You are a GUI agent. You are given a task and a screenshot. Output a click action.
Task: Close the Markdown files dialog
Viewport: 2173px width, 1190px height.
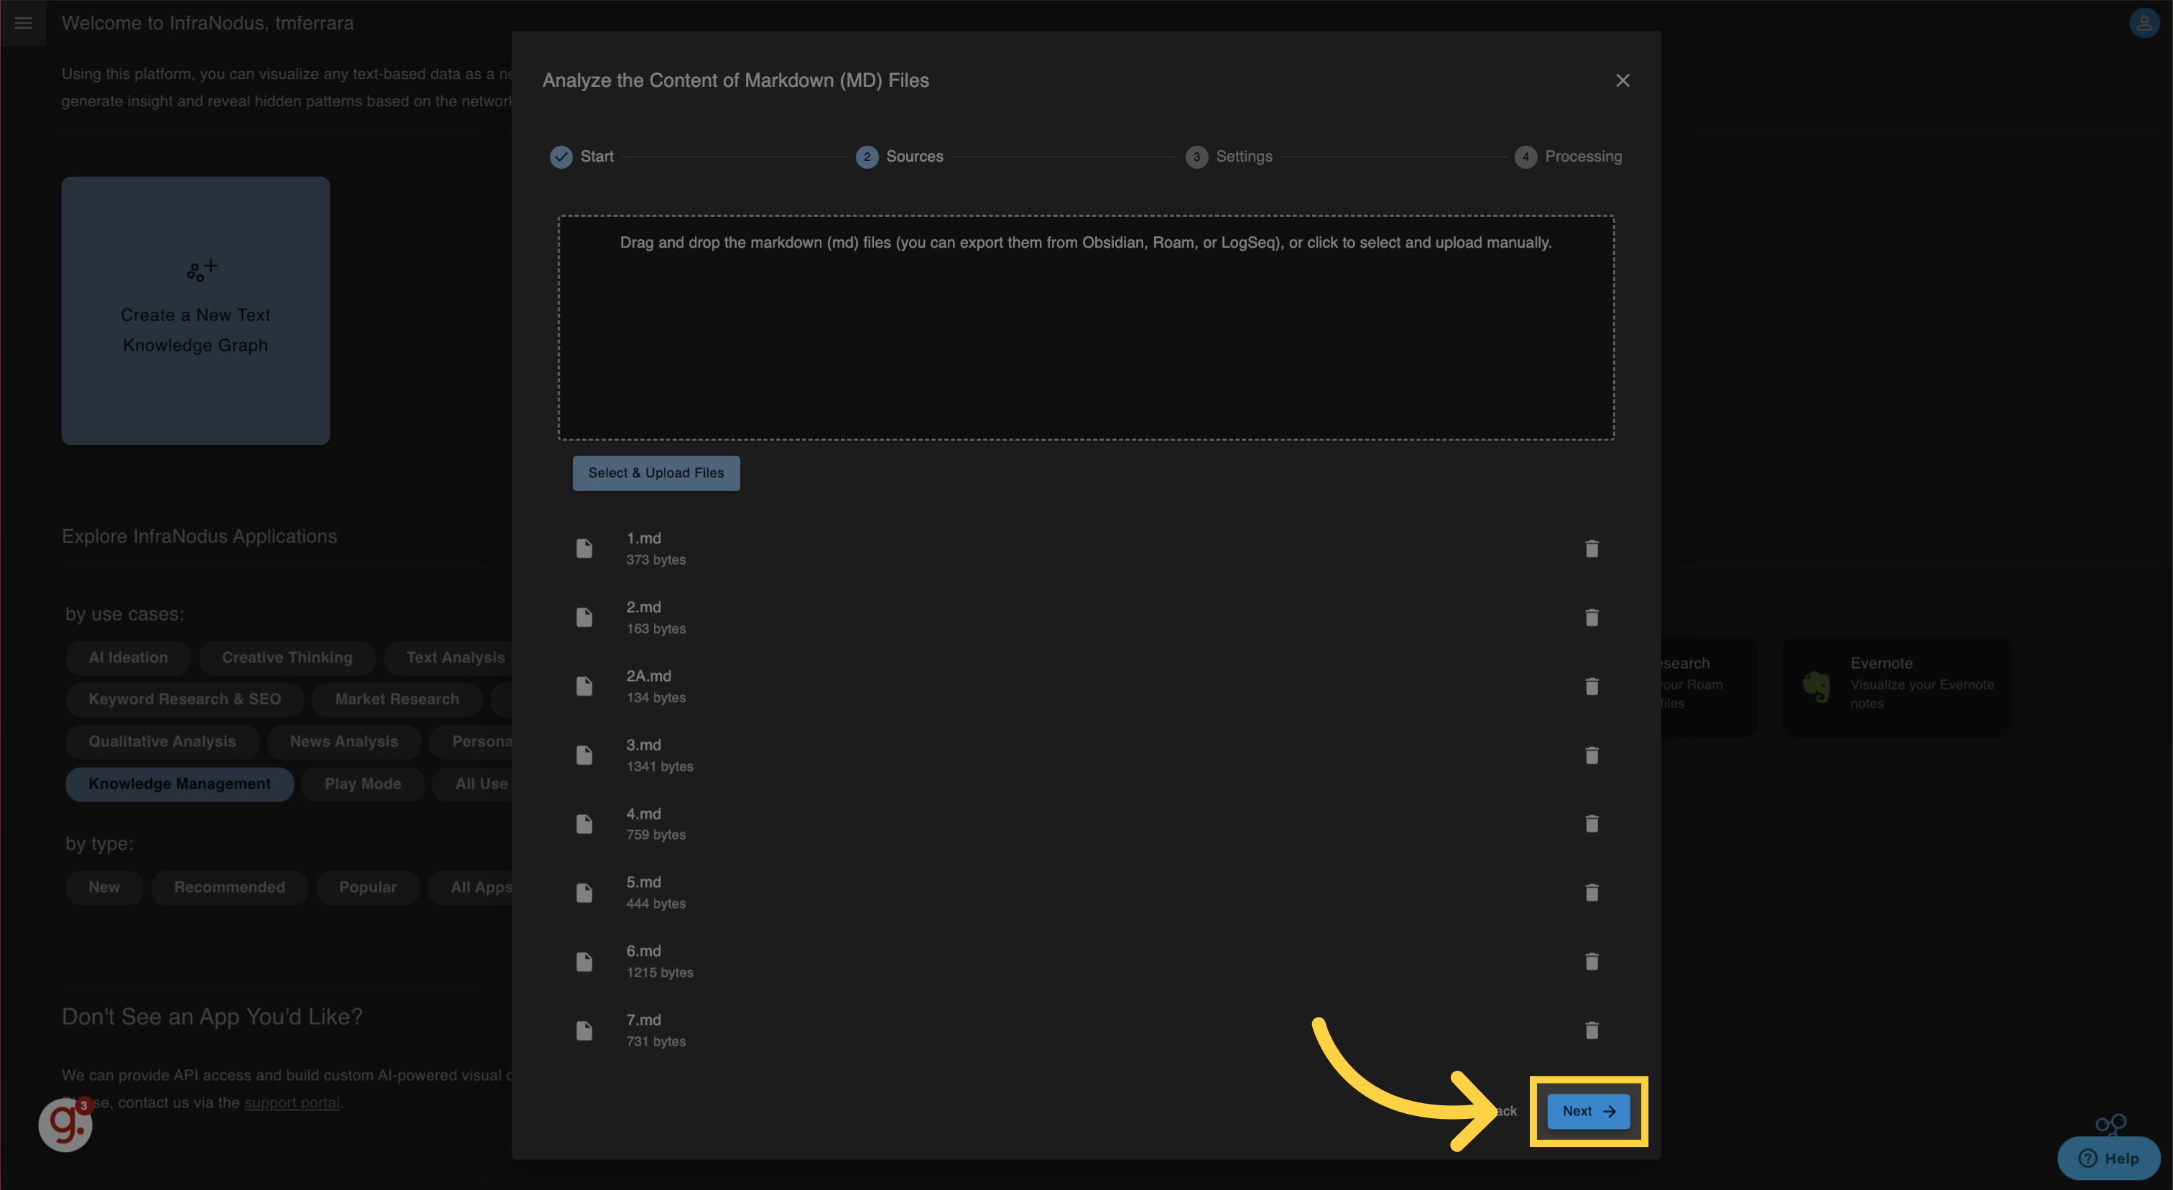(1622, 80)
